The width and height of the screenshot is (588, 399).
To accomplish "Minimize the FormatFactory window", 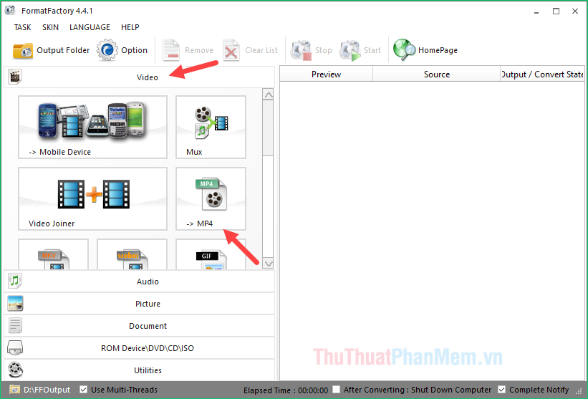I will coord(536,11).
